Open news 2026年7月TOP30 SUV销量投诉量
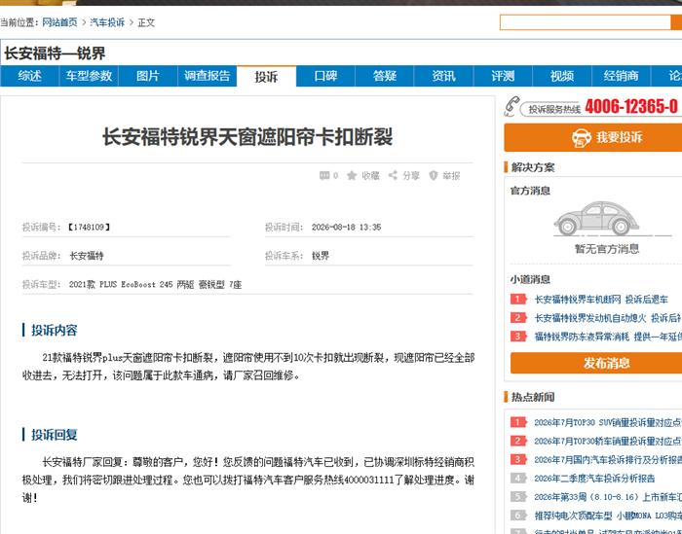The width and height of the screenshot is (682, 534). coord(608,422)
